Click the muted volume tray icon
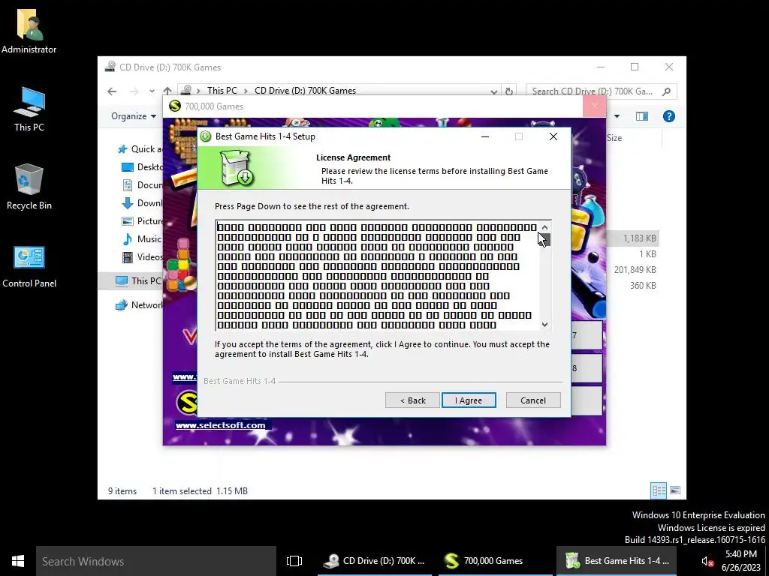This screenshot has height=576, width=769. tap(707, 561)
